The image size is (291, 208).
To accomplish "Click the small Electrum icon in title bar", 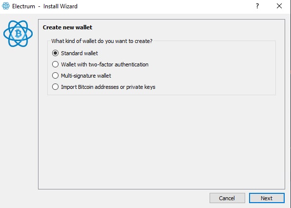I will click(x=6, y=6).
